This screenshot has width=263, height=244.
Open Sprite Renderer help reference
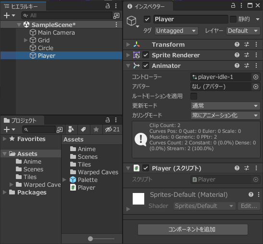[x=237, y=55]
